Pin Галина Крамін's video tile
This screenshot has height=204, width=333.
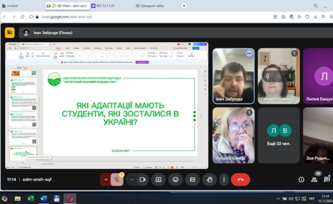tap(267, 76)
